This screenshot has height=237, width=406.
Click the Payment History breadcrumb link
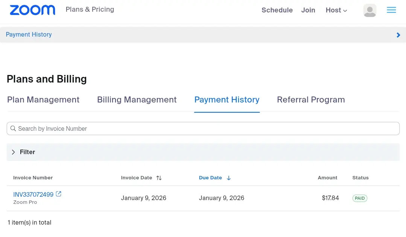point(29,35)
